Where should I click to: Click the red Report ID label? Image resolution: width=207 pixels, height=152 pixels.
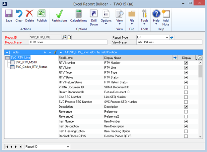(11, 37)
